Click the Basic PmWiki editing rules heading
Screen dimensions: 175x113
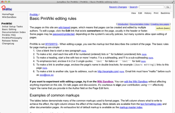coord(53,19)
